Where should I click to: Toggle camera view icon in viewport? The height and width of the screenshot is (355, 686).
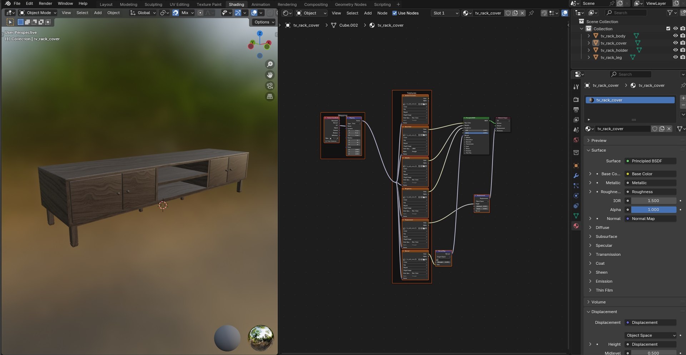270,86
